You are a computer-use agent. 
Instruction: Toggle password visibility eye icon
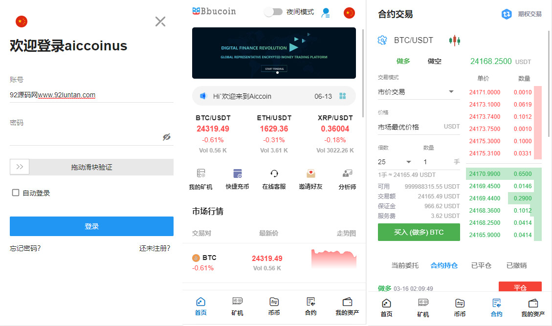tap(167, 137)
